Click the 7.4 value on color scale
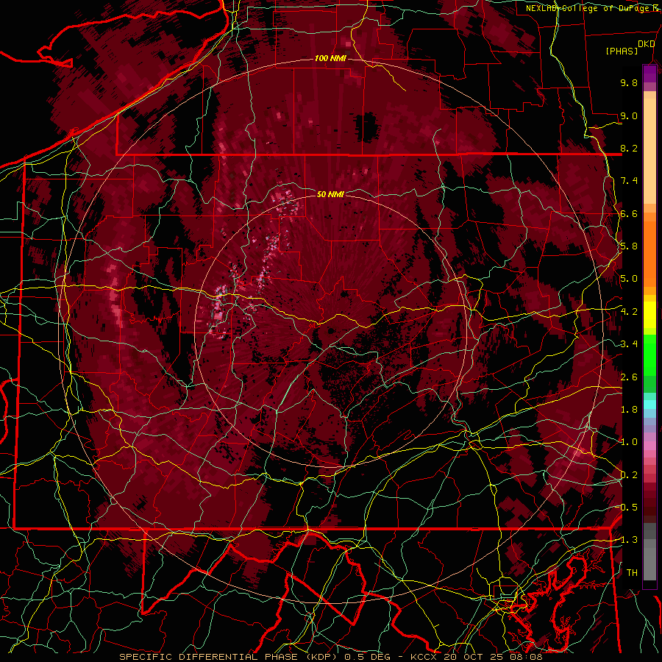The image size is (662, 662). point(629,181)
